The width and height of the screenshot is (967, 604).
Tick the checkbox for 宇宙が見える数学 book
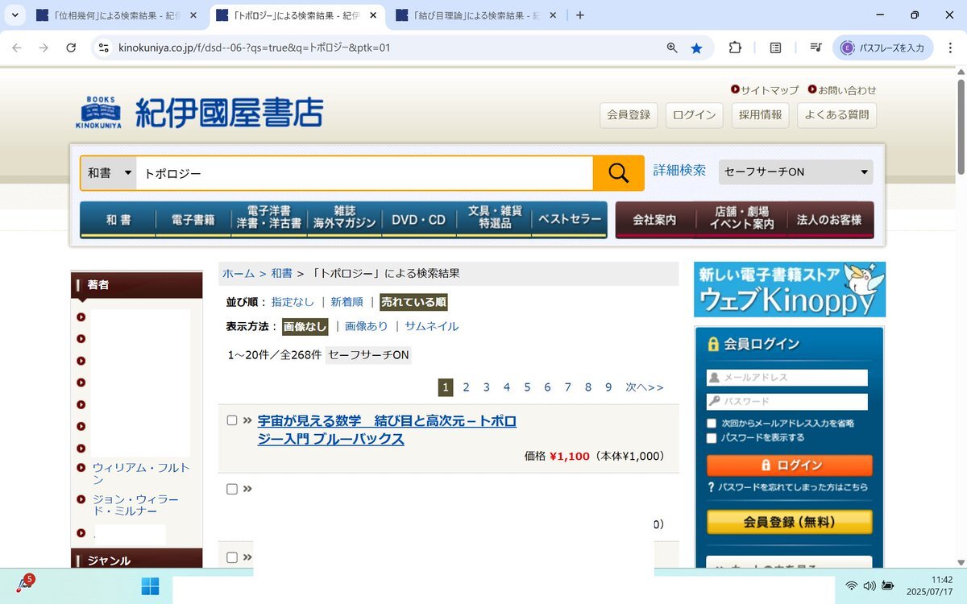(x=232, y=420)
